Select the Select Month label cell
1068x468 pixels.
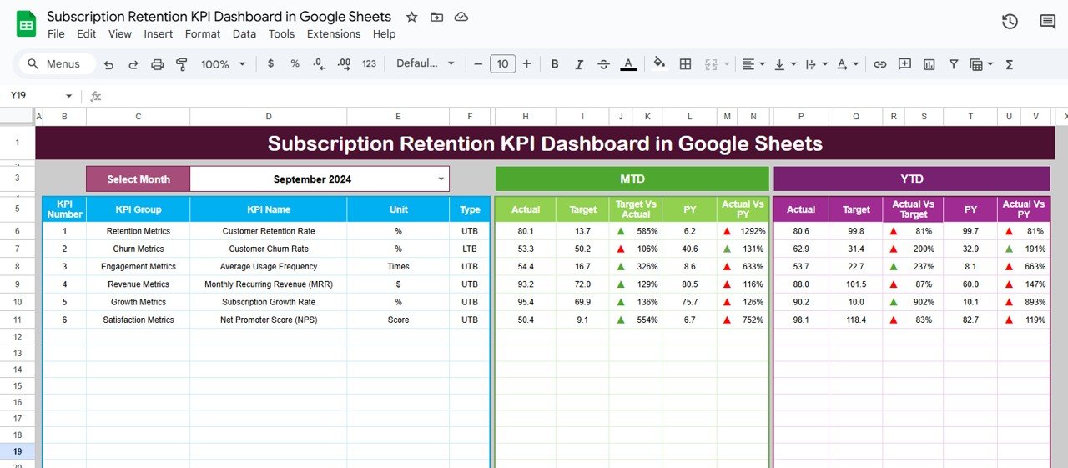[139, 179]
